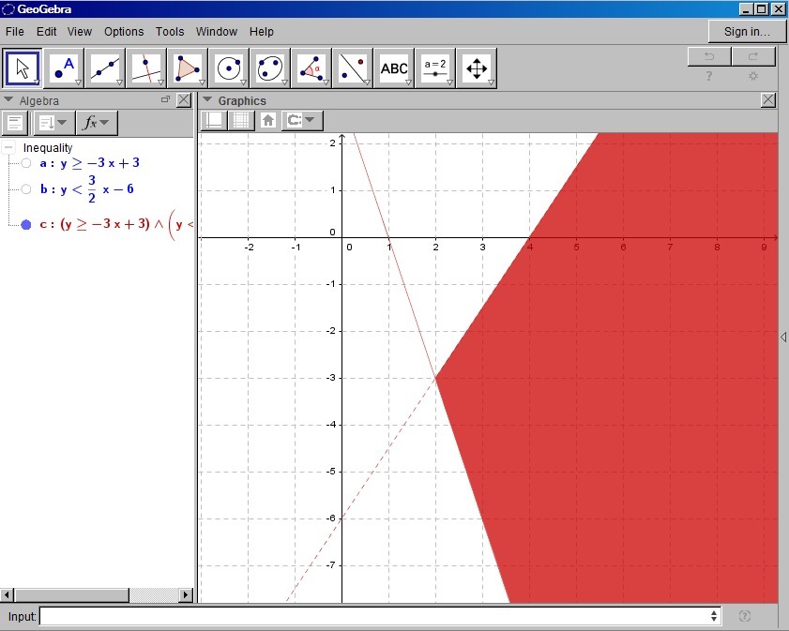Screen dimensions: 789x631
Task: Pick the Perpendicular Line tool
Action: (146, 68)
